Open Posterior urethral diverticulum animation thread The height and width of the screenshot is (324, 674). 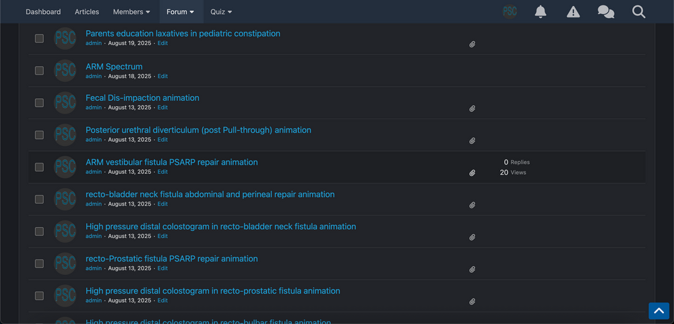pos(198,130)
